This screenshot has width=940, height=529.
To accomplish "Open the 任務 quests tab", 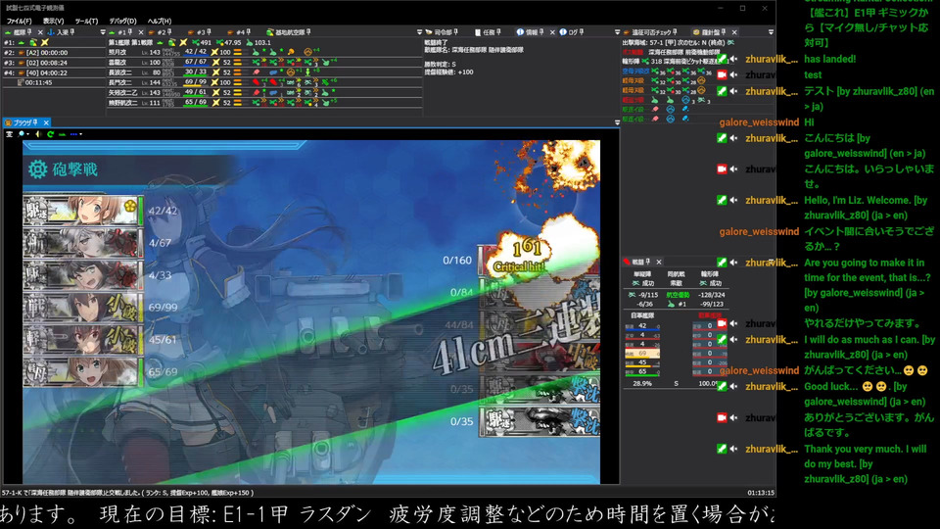I will [488, 32].
